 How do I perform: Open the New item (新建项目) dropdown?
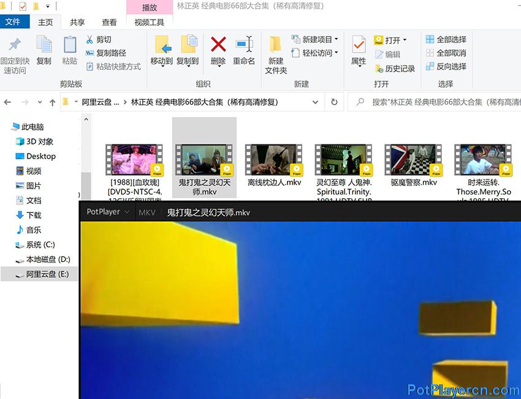coord(314,39)
